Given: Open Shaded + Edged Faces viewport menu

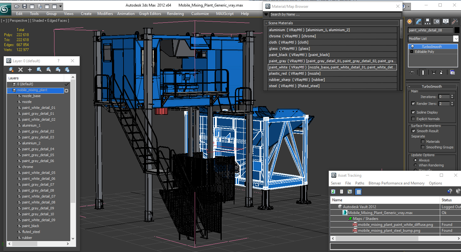Looking at the screenshot, I should pyautogui.click(x=49, y=21).
